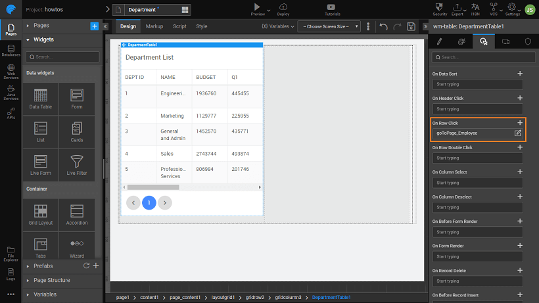Click the On Row Double Click input field

click(477, 158)
